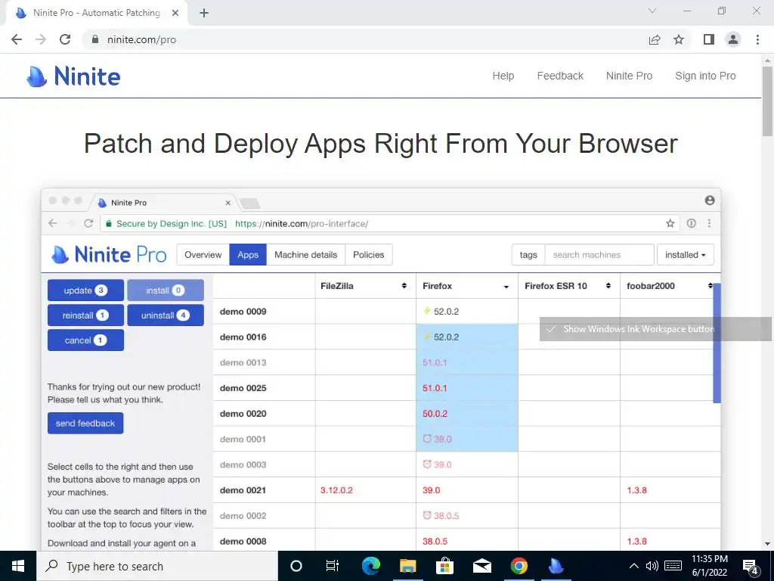774x581 pixels.
Task: Click the Windows Start button
Action: pos(18,566)
